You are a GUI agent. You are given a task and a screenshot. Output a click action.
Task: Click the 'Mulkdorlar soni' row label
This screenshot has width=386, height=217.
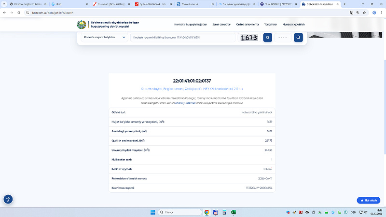tap(122, 160)
